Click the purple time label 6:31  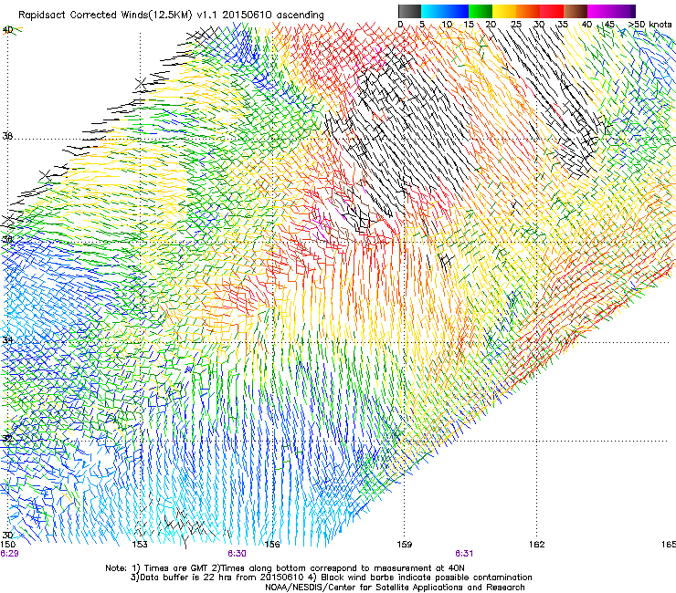464,554
